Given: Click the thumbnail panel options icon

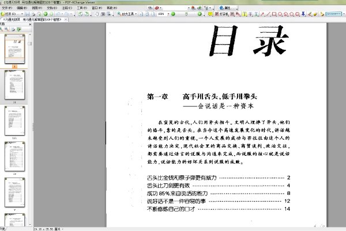Looking at the screenshot, I should coord(19,29).
